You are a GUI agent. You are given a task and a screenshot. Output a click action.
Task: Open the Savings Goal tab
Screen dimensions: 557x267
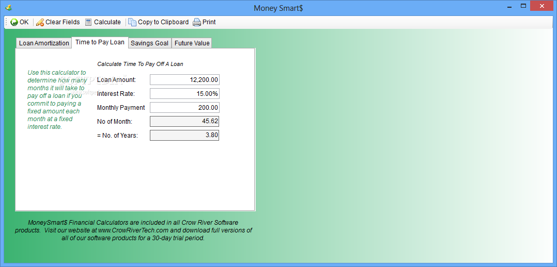pos(149,43)
